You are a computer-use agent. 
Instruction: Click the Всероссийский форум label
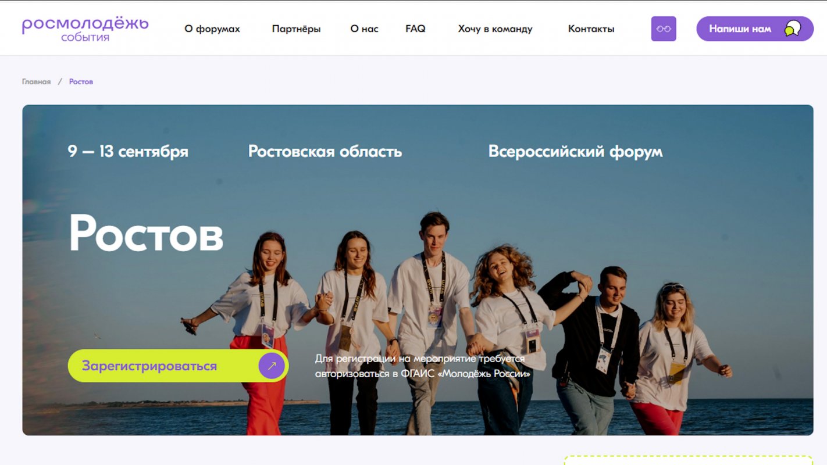[575, 152]
